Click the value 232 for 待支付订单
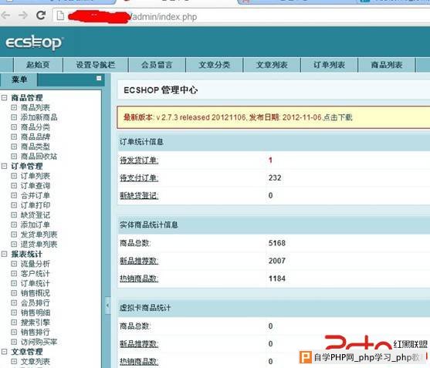 [x=275, y=178]
